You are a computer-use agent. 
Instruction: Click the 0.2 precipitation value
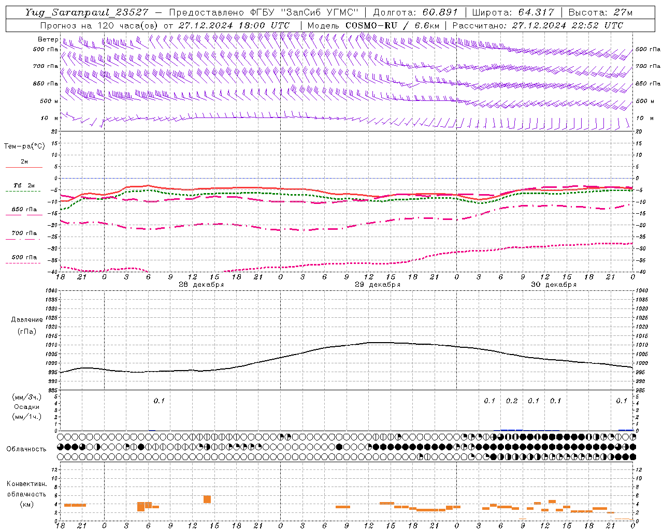512,401
